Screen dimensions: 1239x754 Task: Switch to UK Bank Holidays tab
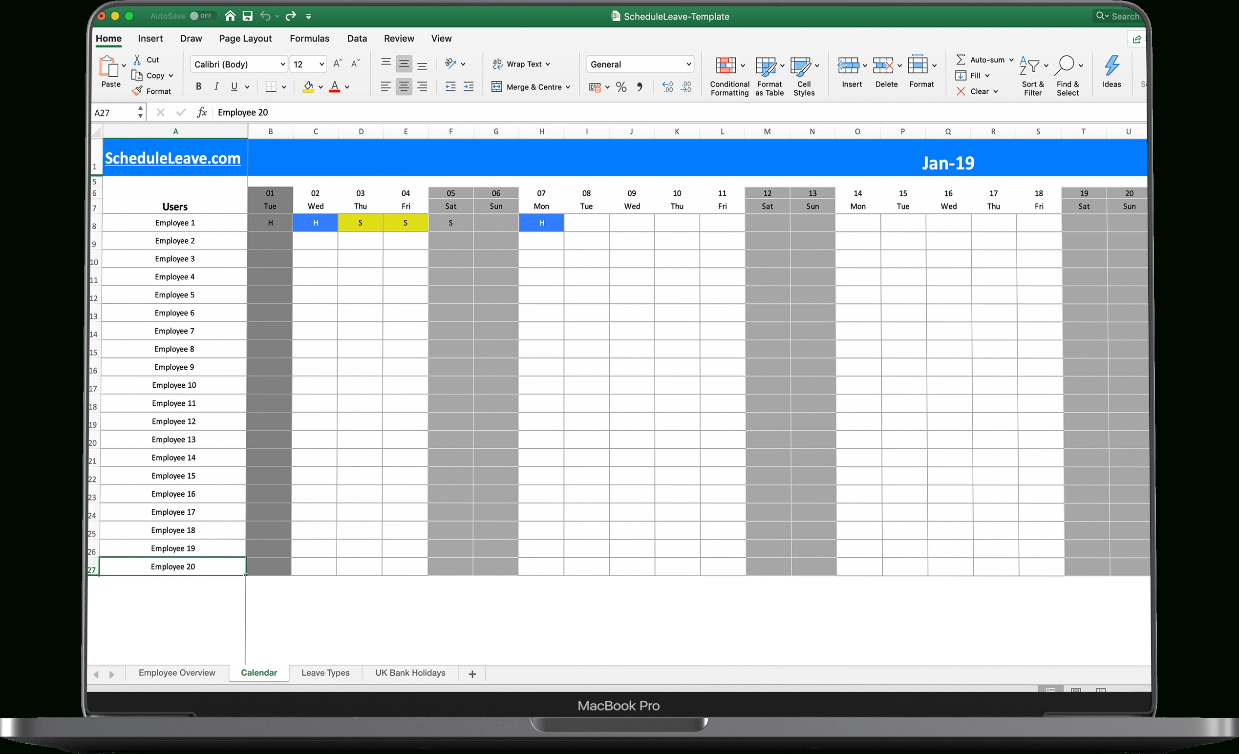click(x=409, y=673)
